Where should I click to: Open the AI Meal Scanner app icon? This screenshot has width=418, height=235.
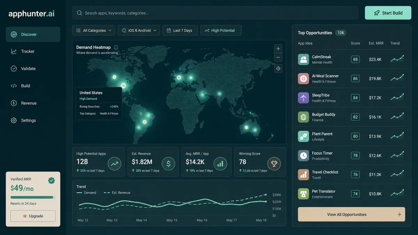pyautogui.click(x=303, y=78)
